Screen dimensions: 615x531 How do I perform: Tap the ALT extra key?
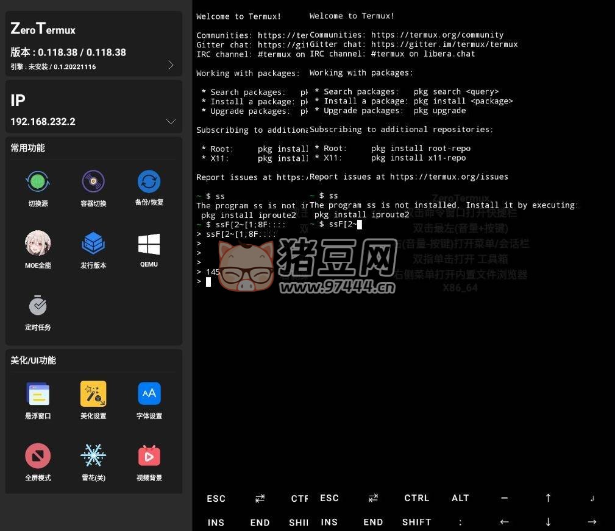[x=460, y=498]
